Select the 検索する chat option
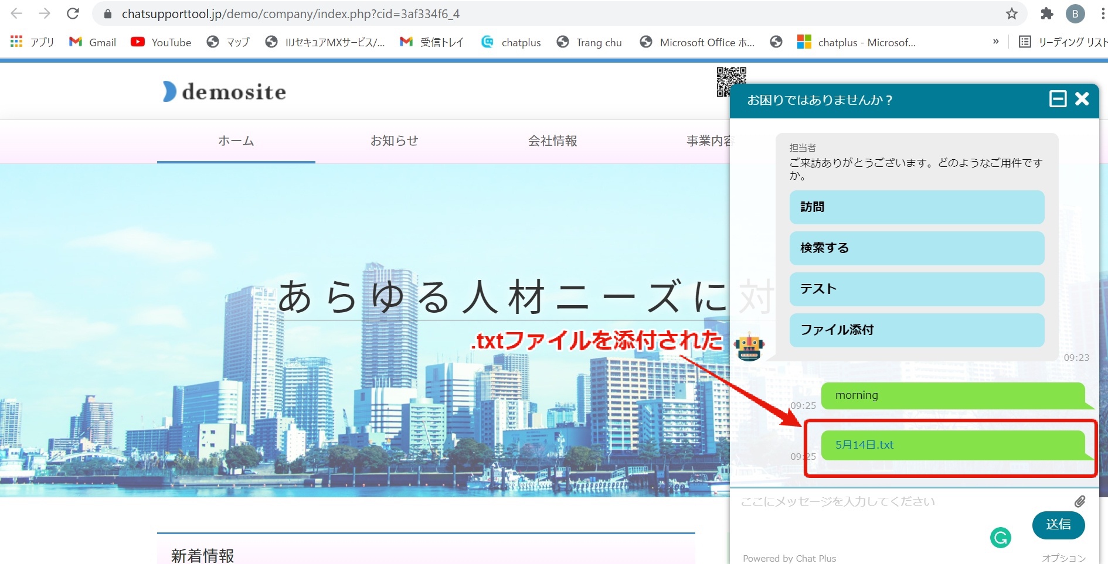This screenshot has width=1108, height=564. (916, 248)
